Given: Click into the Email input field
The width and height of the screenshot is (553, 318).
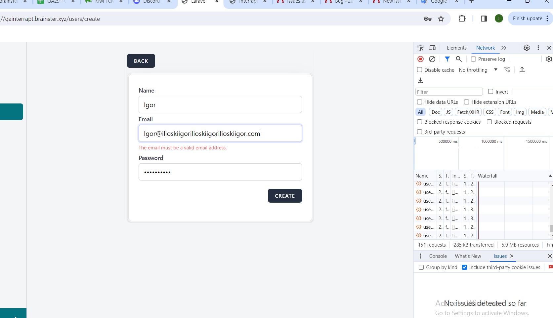Looking at the screenshot, I should [220, 134].
